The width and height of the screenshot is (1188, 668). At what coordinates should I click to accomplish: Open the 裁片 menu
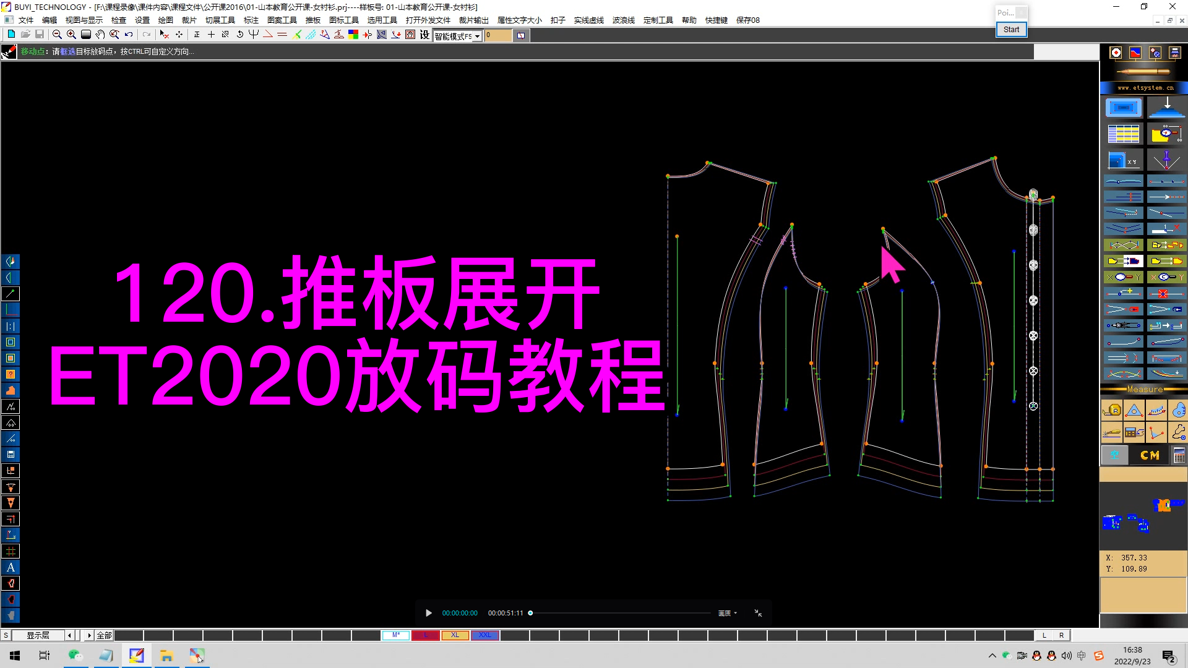tap(189, 20)
